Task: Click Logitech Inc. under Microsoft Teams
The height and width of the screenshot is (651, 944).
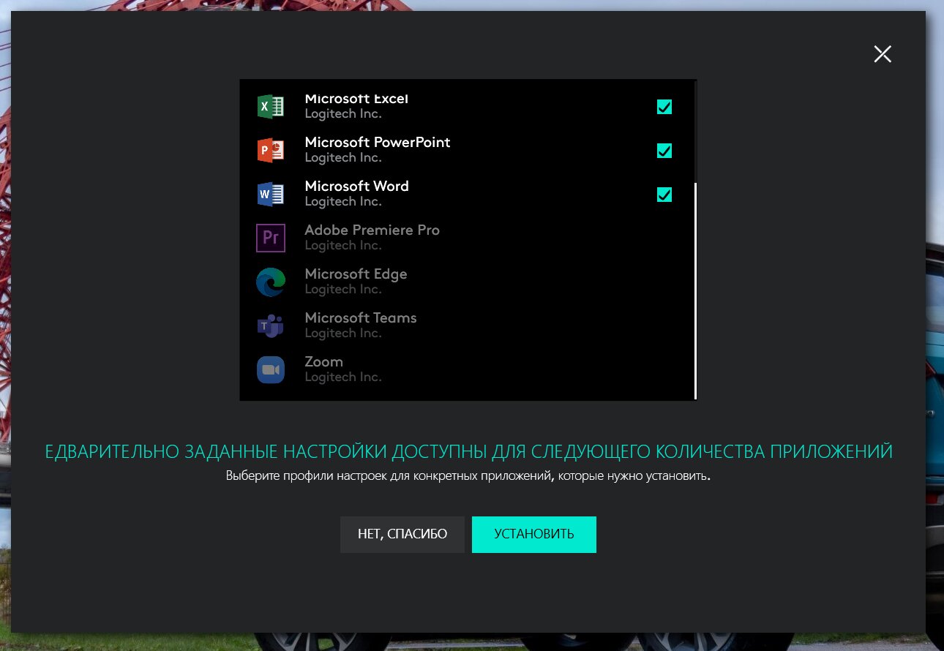Action: tap(343, 334)
